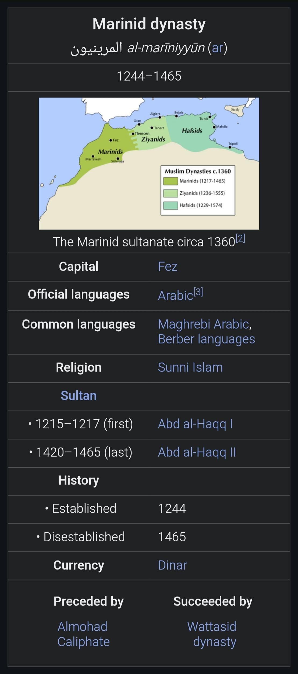Click the Established year 1244 value
The height and width of the screenshot is (674, 298).
[x=172, y=509]
